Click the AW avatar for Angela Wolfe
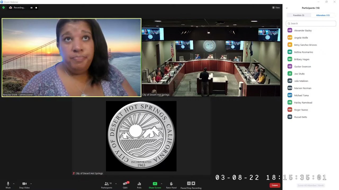339x190 pixels. (x=290, y=38)
